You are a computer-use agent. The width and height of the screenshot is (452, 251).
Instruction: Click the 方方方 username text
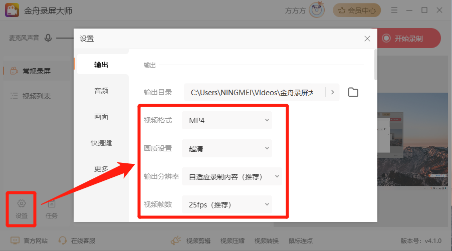tap(295, 11)
